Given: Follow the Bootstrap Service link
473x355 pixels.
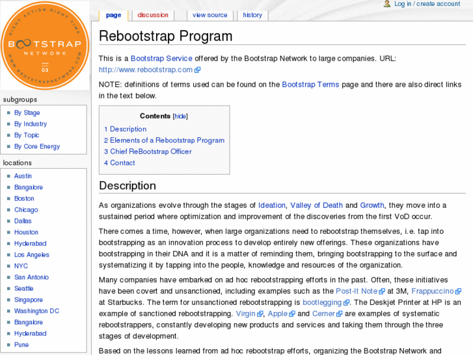Looking at the screenshot, I should [x=161, y=59].
